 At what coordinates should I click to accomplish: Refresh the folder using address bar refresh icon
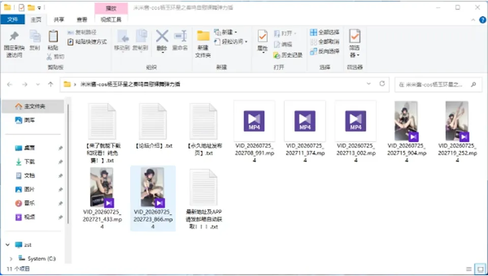click(x=382, y=84)
